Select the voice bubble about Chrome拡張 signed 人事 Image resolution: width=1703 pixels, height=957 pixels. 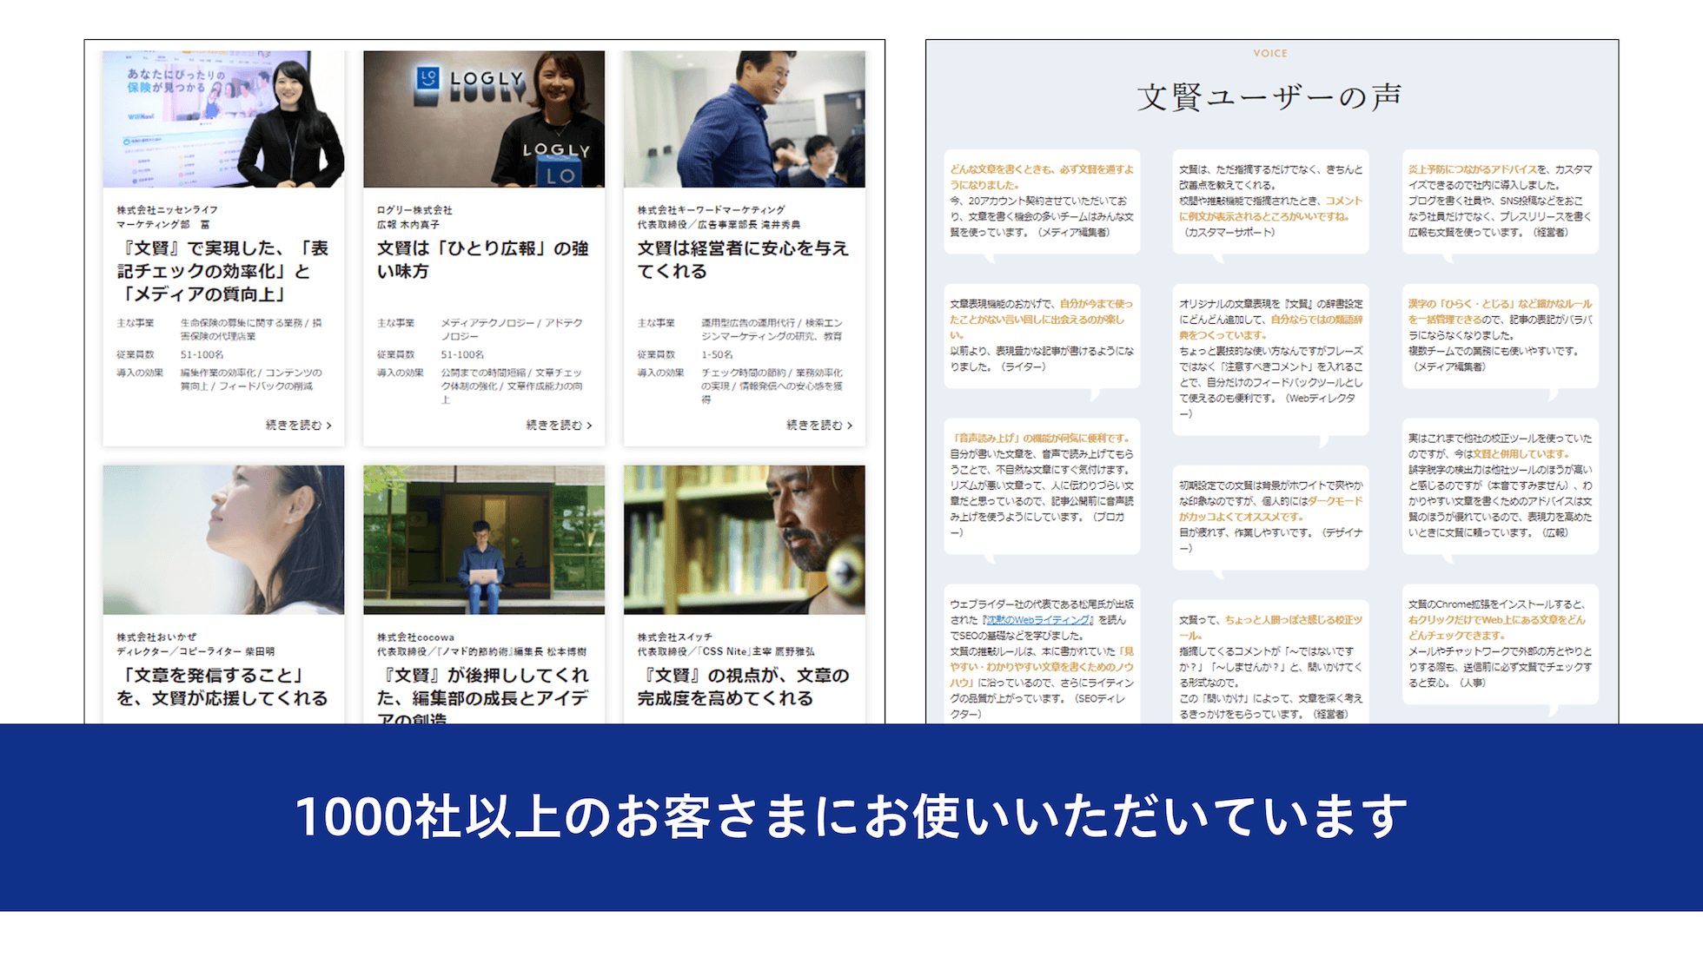tap(1500, 644)
